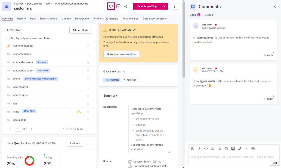
Task: Enable Display only anomalous Attributes
Action: point(8,38)
